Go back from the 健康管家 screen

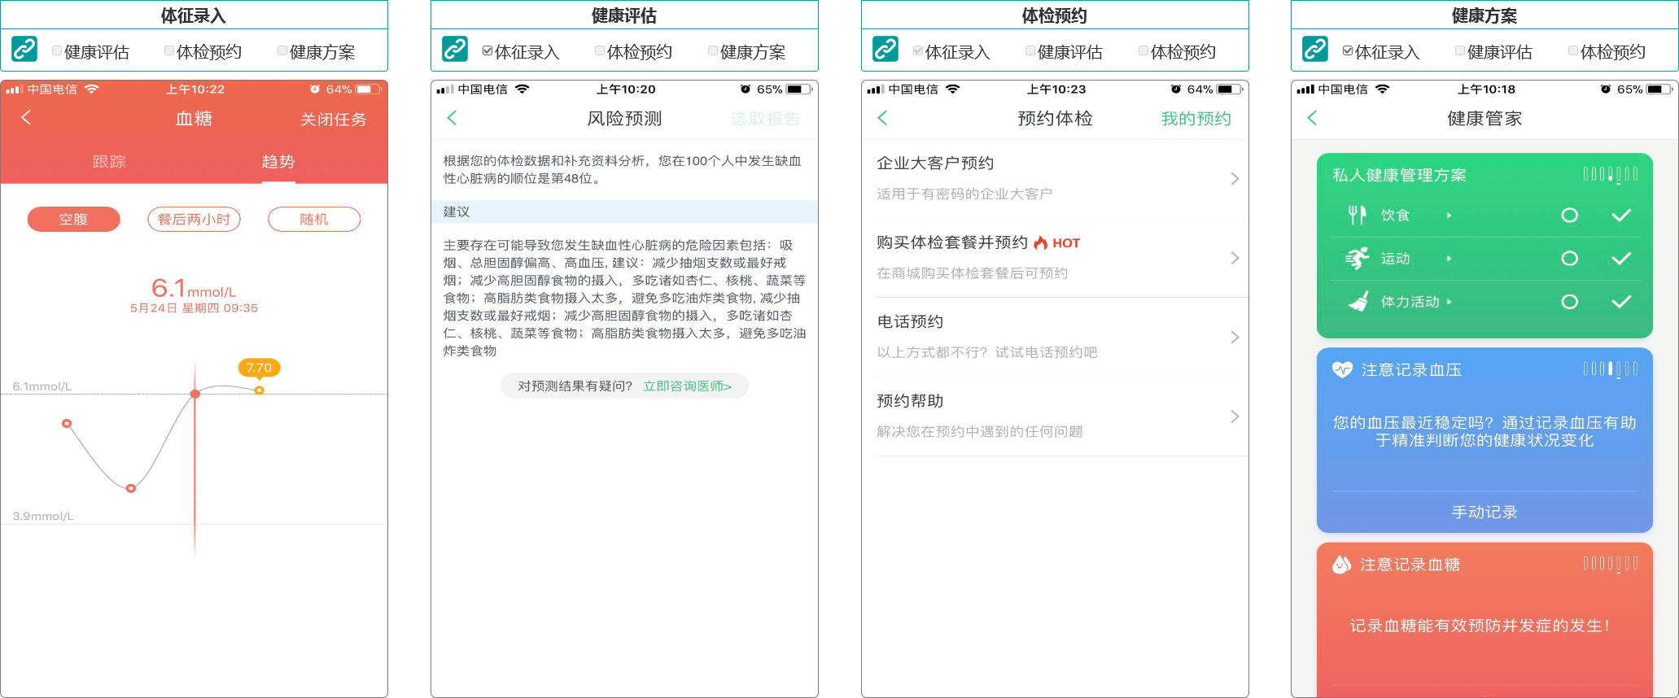tap(1313, 118)
